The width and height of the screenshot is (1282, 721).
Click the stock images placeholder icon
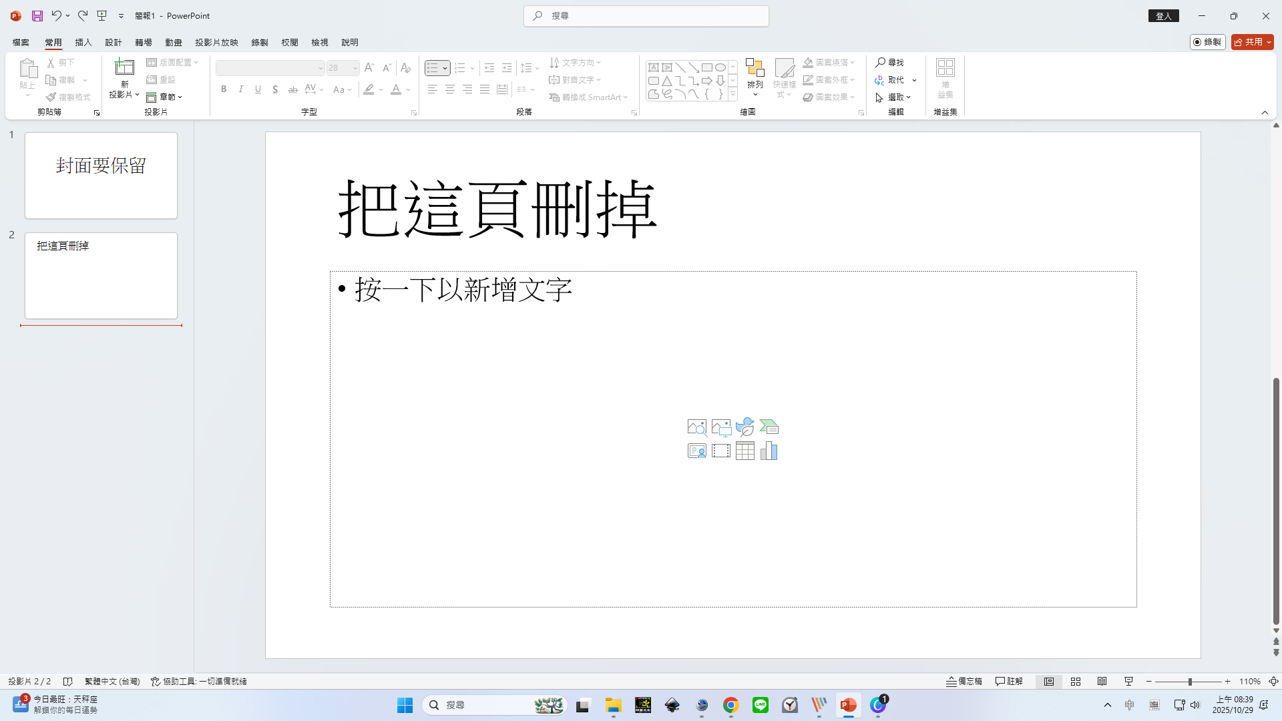coord(696,427)
